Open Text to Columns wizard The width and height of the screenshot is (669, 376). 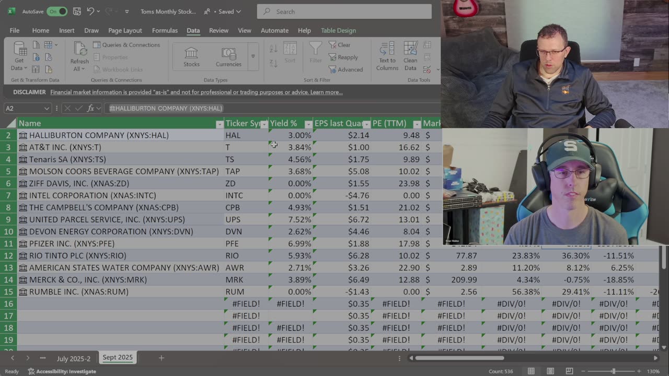tap(387, 56)
